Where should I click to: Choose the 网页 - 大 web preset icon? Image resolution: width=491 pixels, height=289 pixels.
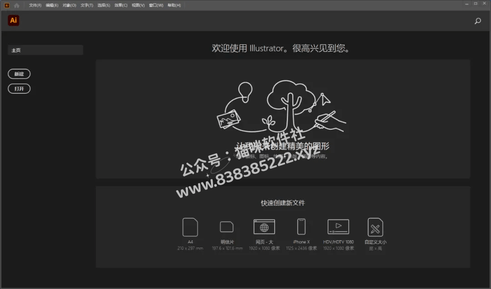click(264, 227)
